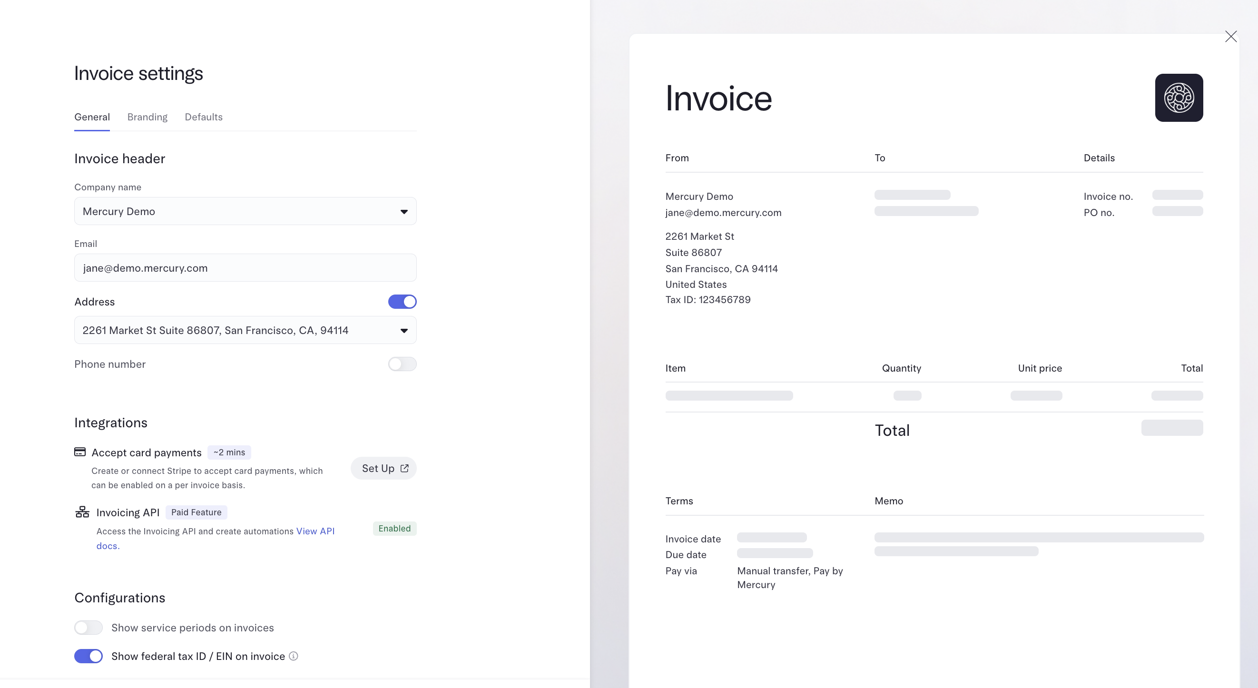
Task: Click external link icon on Set Up
Action: tap(404, 468)
